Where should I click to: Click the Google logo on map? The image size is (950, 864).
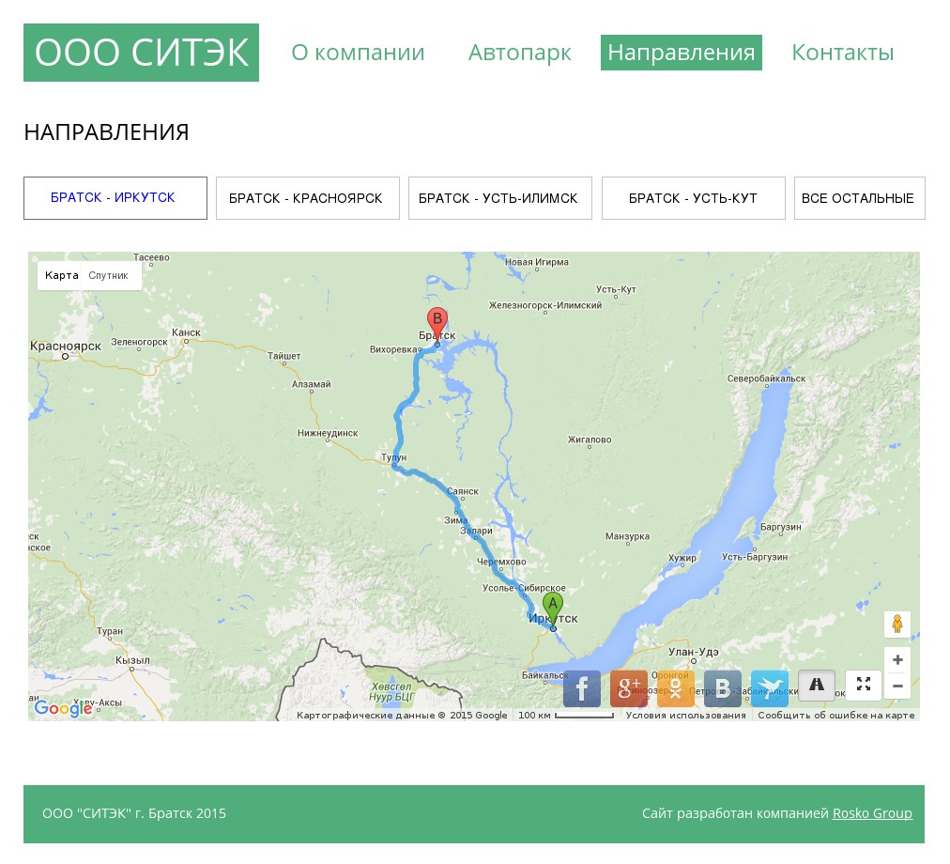point(63,707)
